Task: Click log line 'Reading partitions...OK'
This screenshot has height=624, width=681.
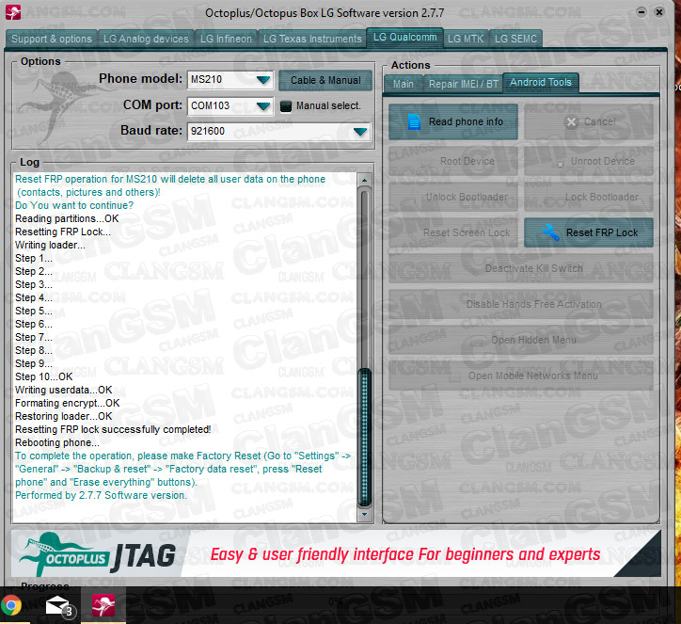Action: (67, 218)
